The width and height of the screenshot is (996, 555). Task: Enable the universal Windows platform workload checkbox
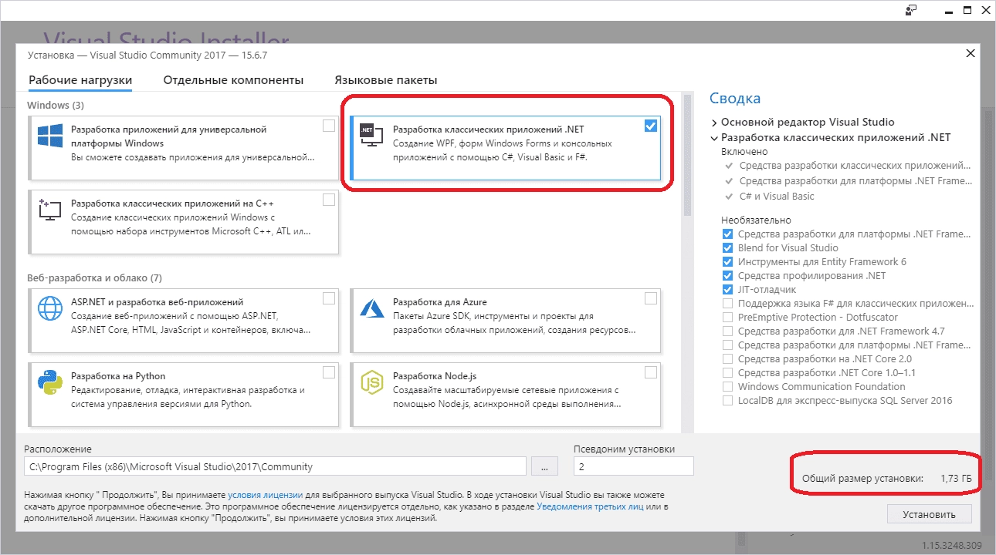point(329,126)
